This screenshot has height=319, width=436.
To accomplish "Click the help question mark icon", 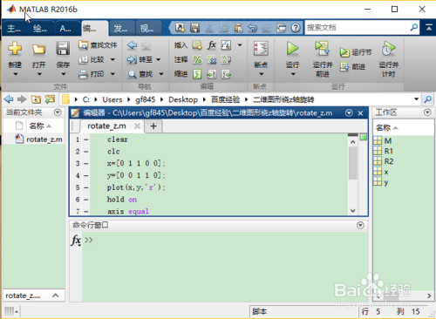I will [296, 28].
